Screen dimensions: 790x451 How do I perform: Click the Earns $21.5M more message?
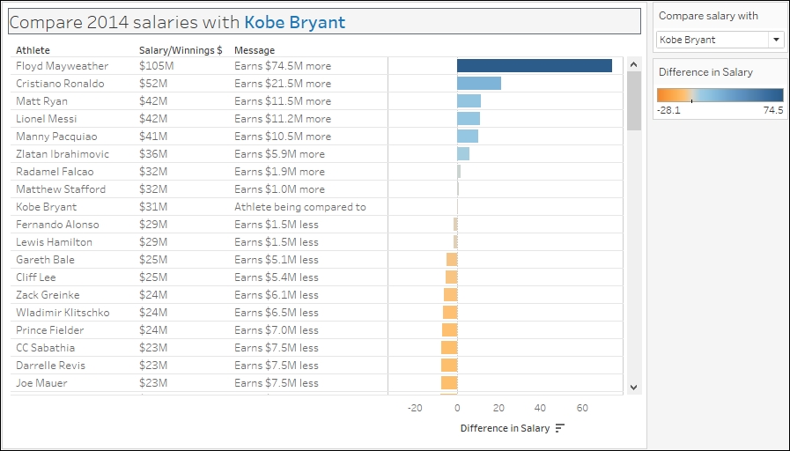pyautogui.click(x=283, y=84)
